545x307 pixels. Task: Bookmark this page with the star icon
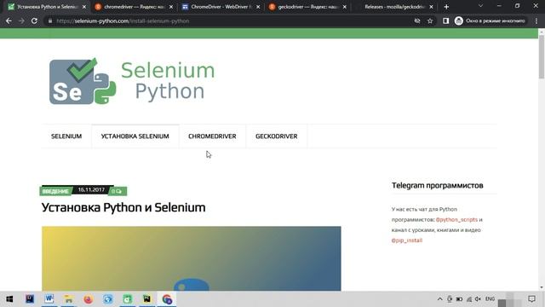(430, 20)
